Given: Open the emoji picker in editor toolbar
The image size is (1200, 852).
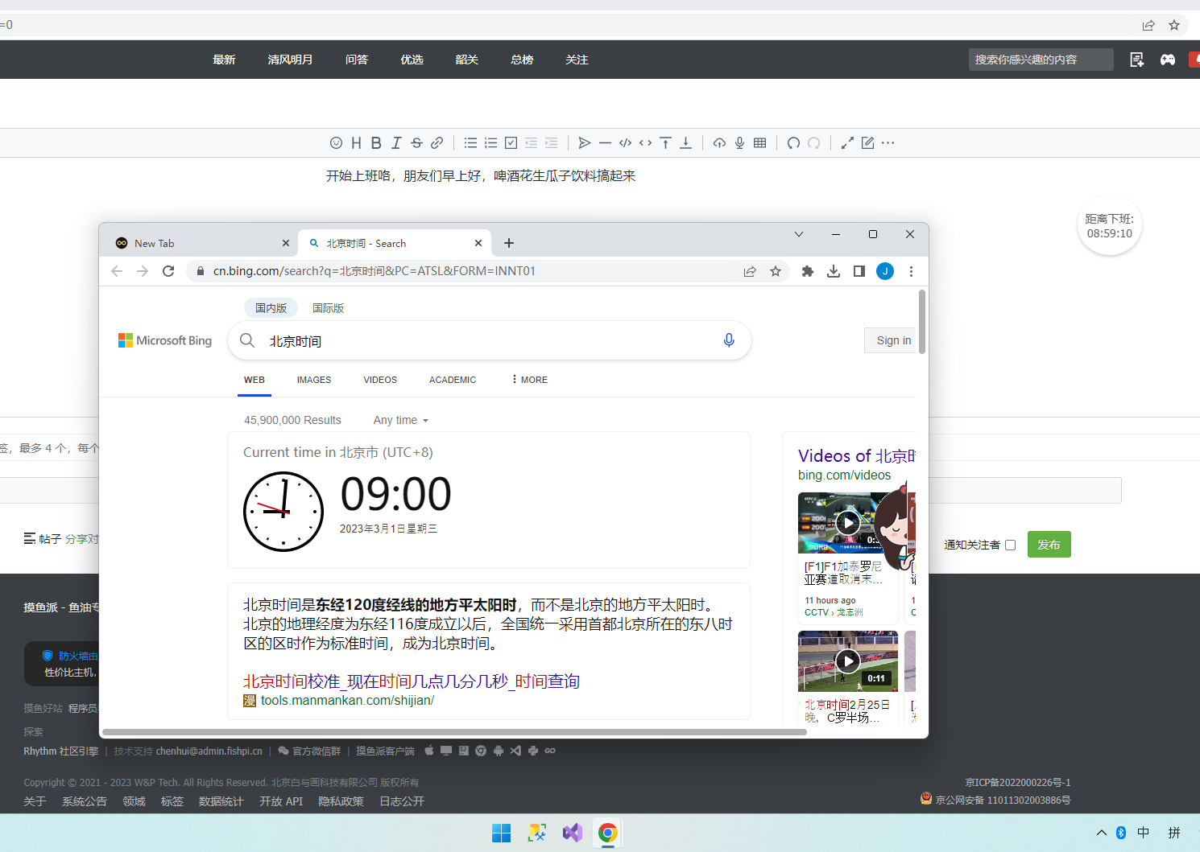Looking at the screenshot, I should (336, 143).
